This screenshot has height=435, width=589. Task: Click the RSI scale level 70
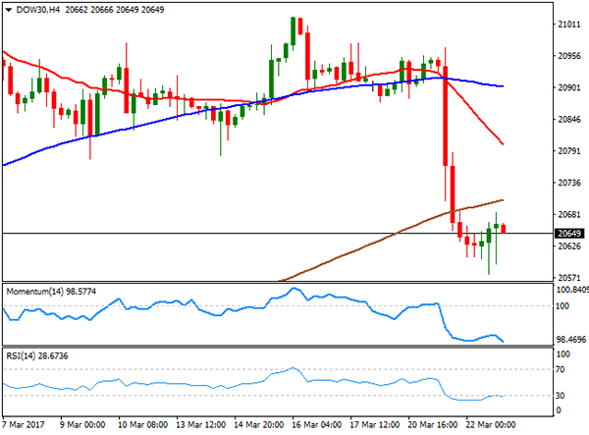pyautogui.click(x=561, y=369)
